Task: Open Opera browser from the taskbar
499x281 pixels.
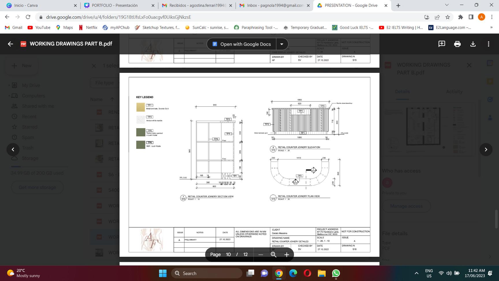Action: click(307, 273)
